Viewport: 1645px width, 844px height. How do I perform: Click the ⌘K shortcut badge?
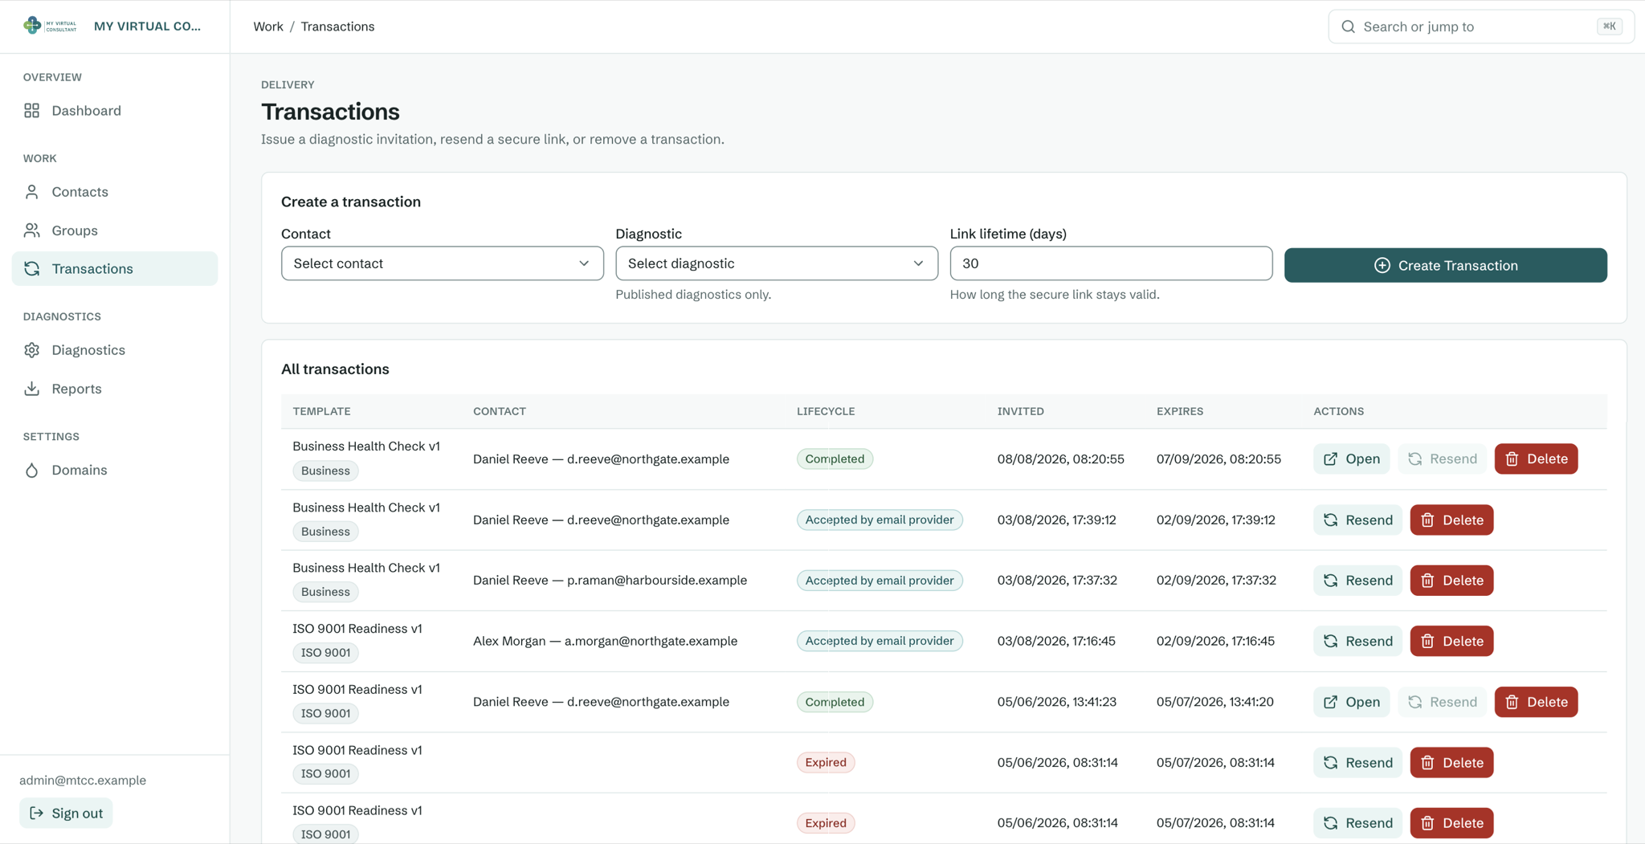1609,27
